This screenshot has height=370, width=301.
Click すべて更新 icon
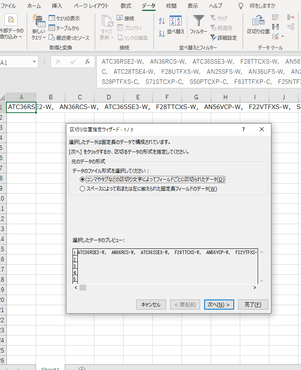(107, 28)
